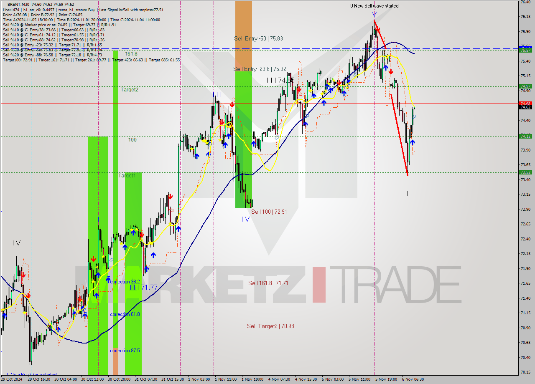Click the 72.90 price axis label
Image resolution: width=535 pixels, height=384 pixels.
coord(525,209)
